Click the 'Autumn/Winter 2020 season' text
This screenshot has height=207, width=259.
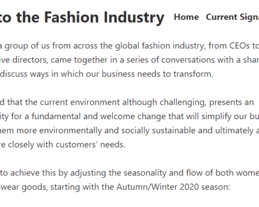pos(173,187)
